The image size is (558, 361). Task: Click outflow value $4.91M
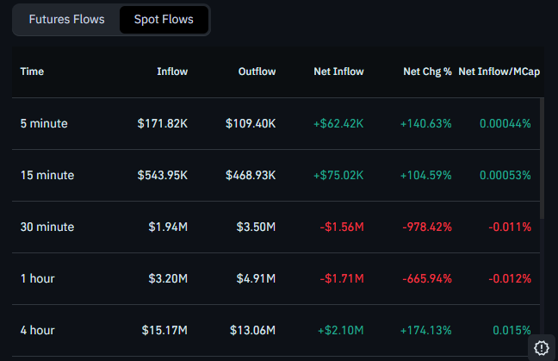point(257,278)
